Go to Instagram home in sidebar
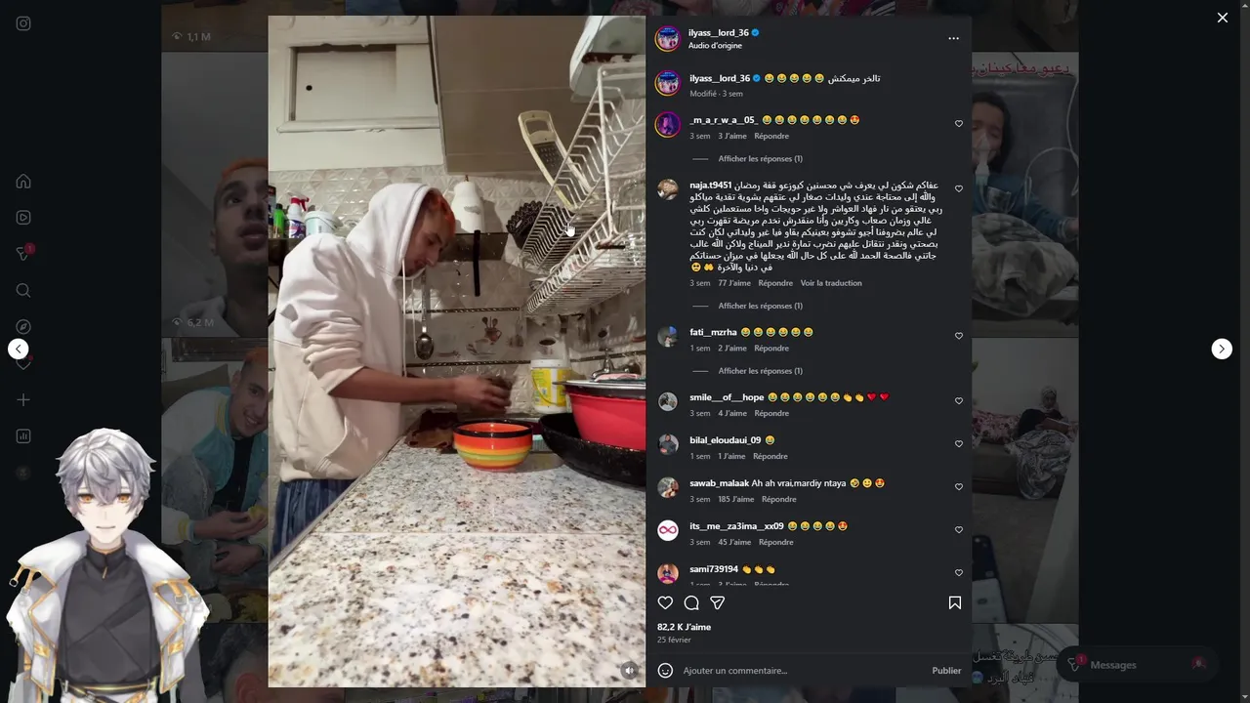Viewport: 1250px width, 703px height. click(x=23, y=181)
